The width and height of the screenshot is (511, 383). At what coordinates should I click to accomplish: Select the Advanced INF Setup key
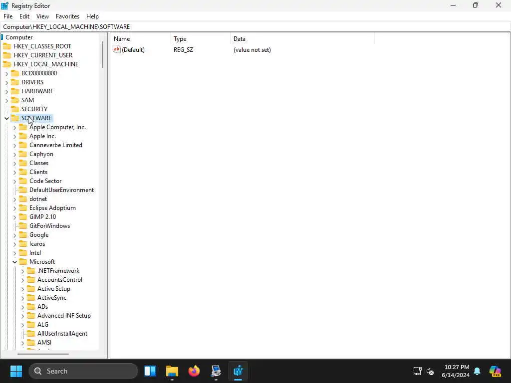coord(64,316)
